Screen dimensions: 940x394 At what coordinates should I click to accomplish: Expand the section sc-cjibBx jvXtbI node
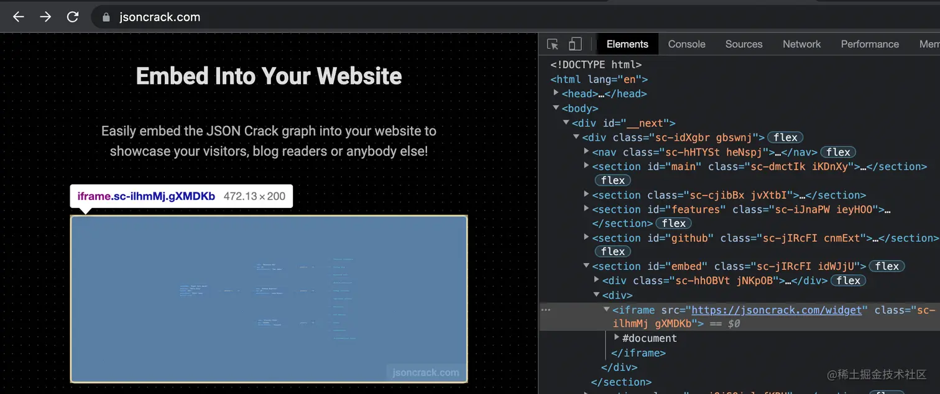coord(586,194)
